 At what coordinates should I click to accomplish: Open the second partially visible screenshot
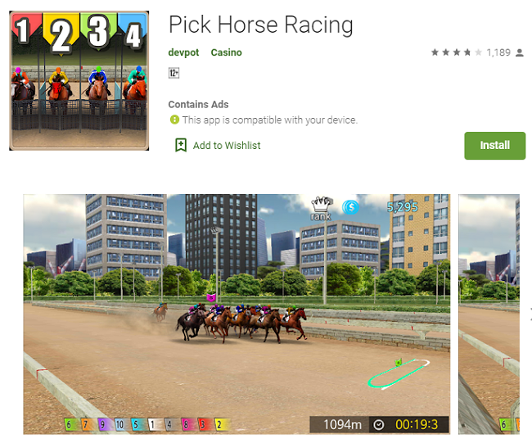coord(489,314)
